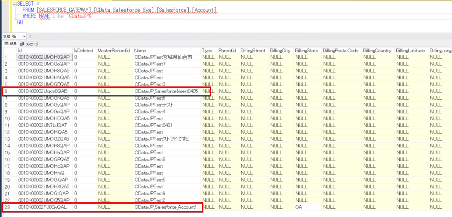
Task: Click [SALESFORCE_GATEWAY] in the query editor
Action: tap(64, 9)
